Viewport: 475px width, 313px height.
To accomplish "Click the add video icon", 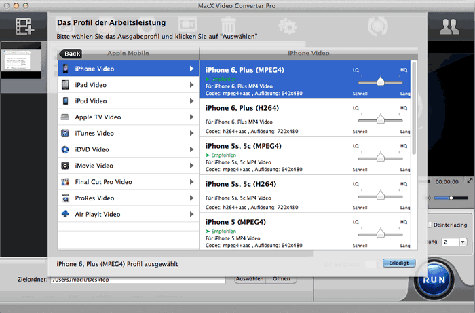I will click(25, 26).
